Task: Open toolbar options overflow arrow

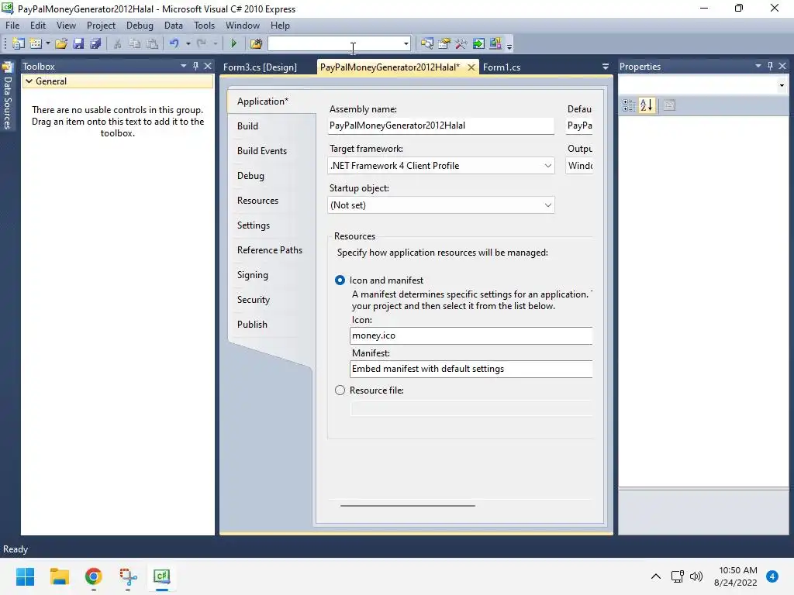Action: coord(509,46)
